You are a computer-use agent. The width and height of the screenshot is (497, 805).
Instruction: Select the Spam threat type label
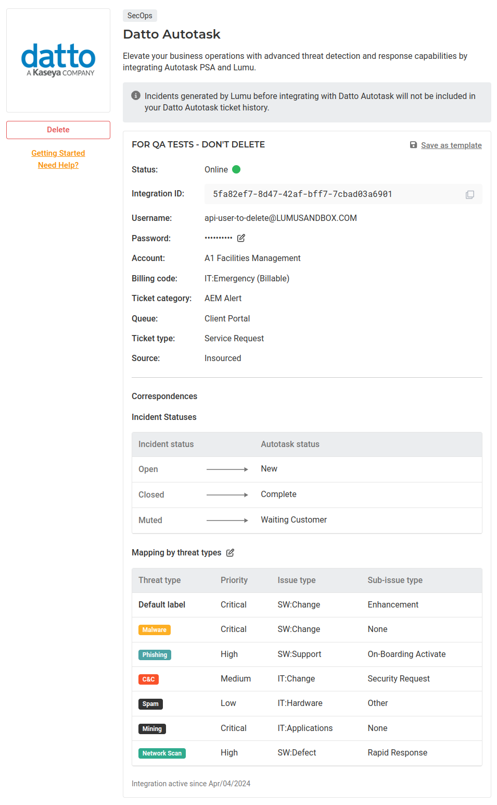(x=150, y=704)
